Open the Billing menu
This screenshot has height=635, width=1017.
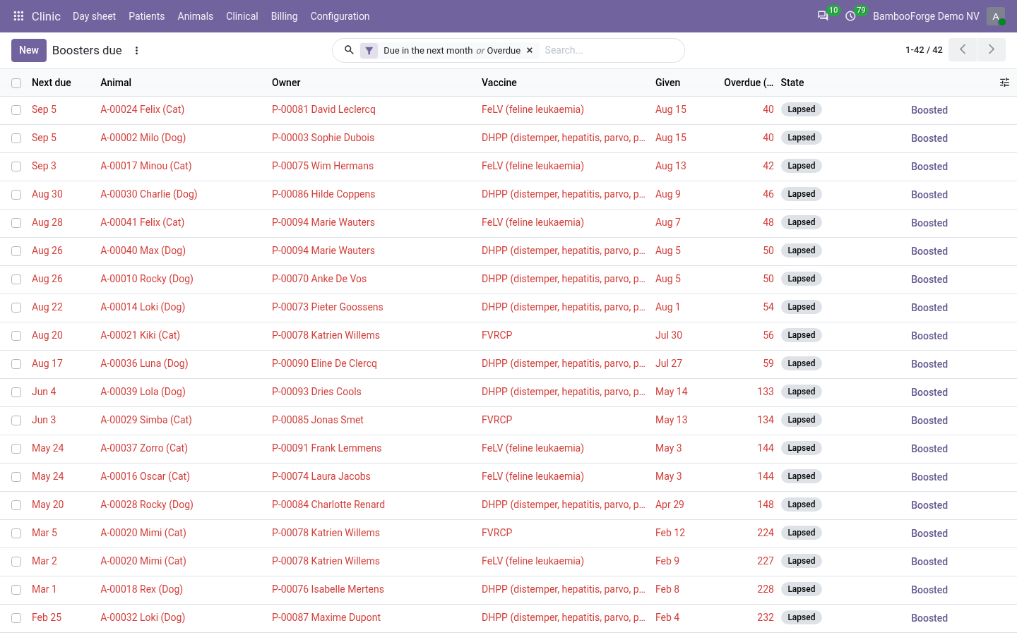click(x=284, y=16)
